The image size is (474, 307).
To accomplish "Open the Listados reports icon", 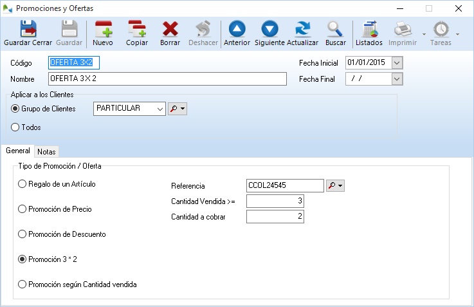I will coord(369,30).
